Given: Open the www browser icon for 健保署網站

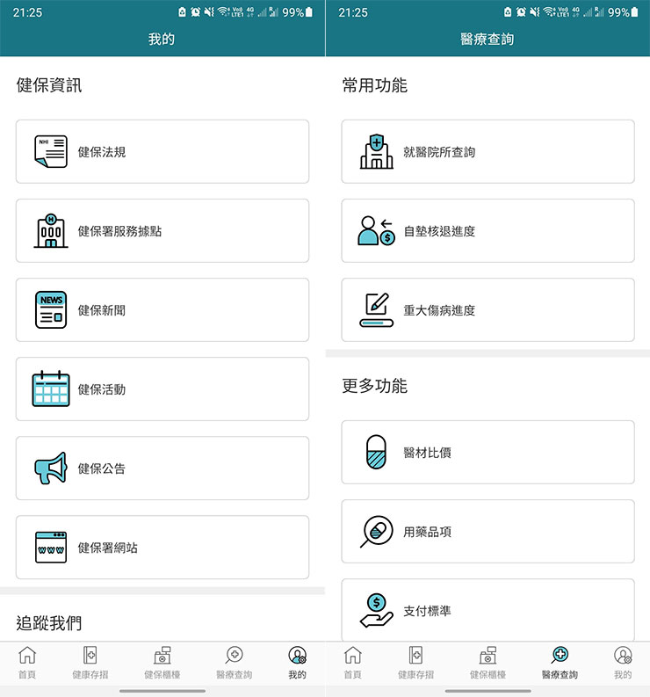Looking at the screenshot, I should click(x=51, y=547).
